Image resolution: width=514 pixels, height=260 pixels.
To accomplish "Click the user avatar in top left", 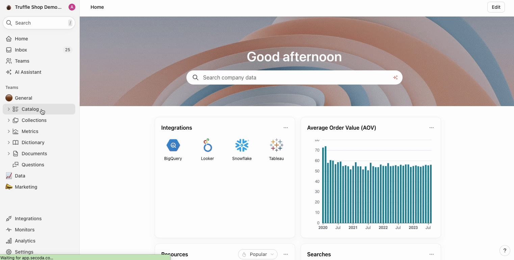I will (72, 7).
